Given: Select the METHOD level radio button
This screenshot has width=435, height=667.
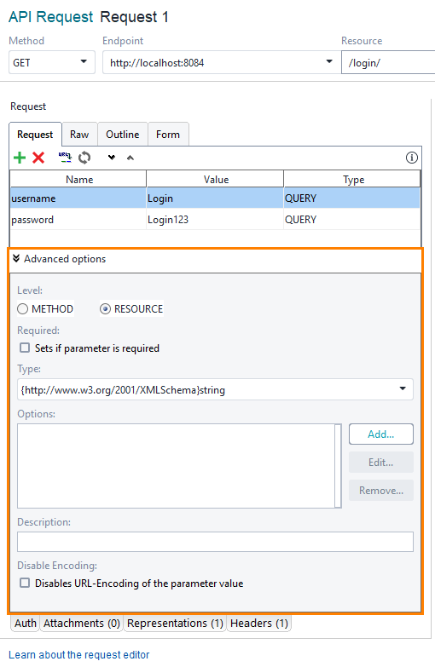Looking at the screenshot, I should click(x=22, y=309).
